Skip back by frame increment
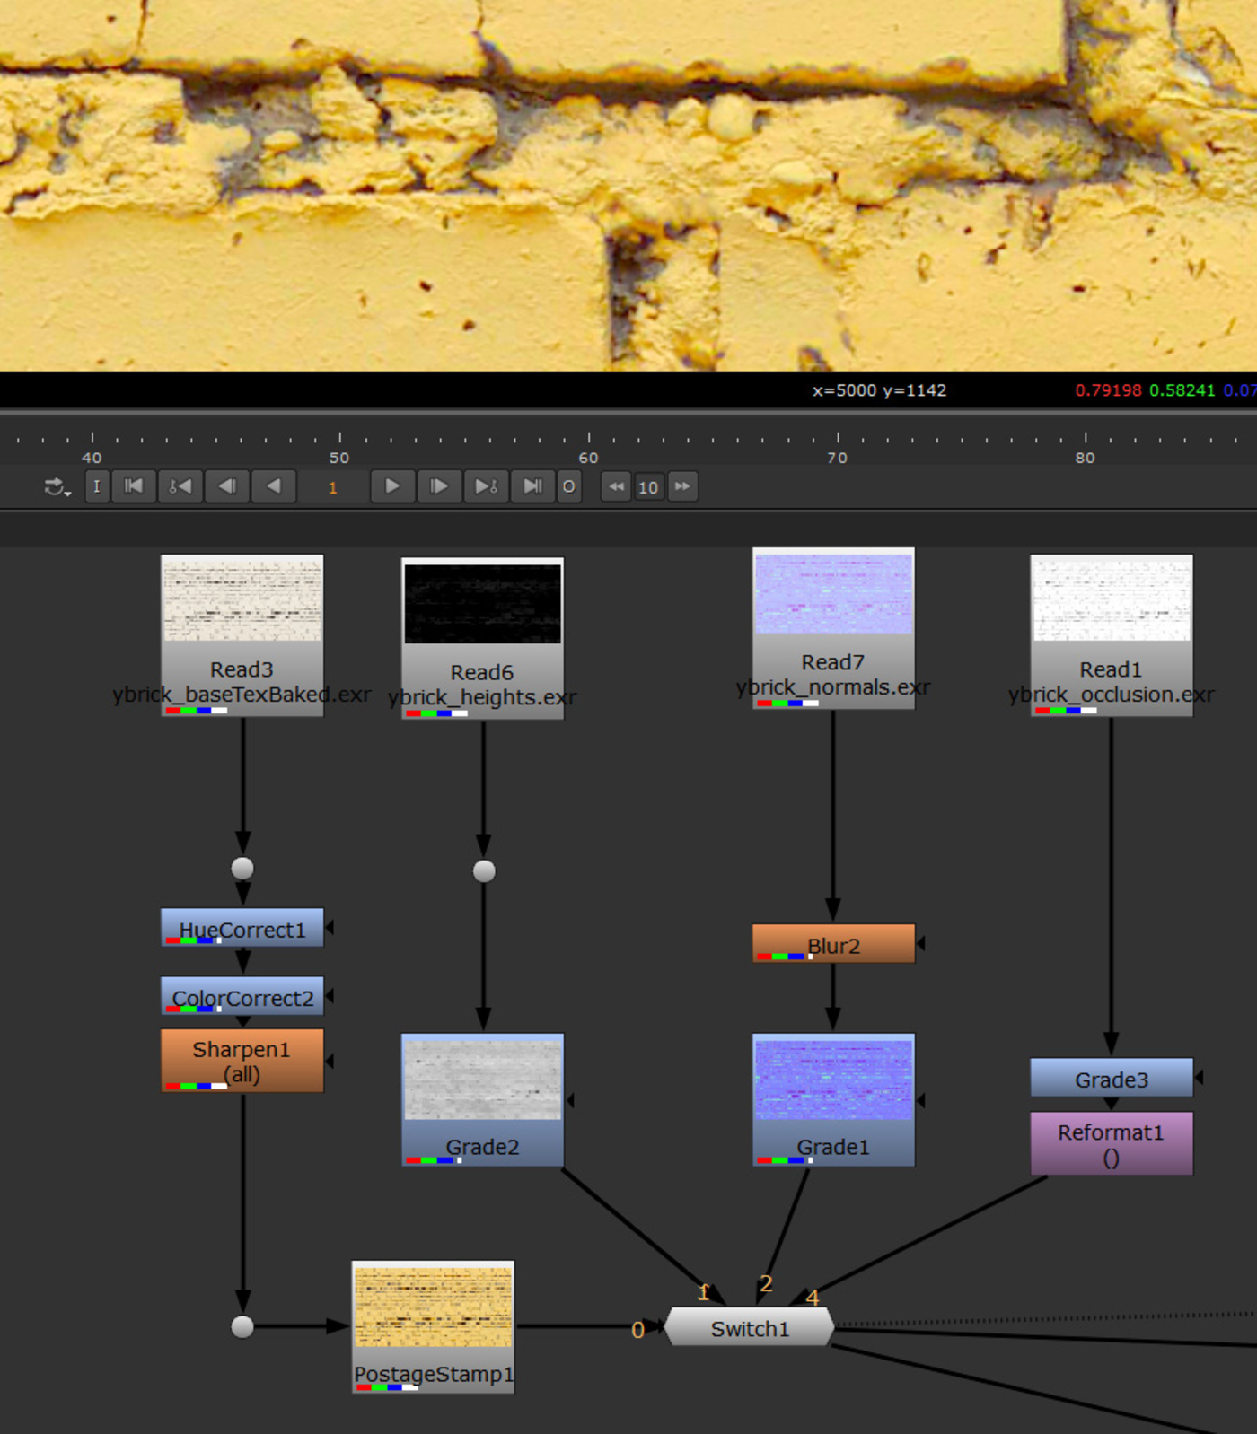 tap(616, 486)
